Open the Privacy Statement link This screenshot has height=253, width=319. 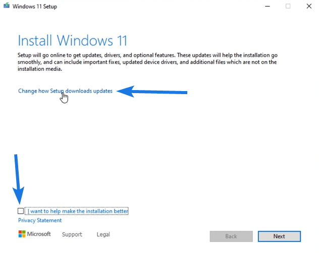point(40,220)
